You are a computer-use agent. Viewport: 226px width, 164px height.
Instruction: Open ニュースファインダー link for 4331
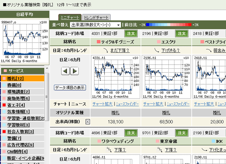coord(127,104)
